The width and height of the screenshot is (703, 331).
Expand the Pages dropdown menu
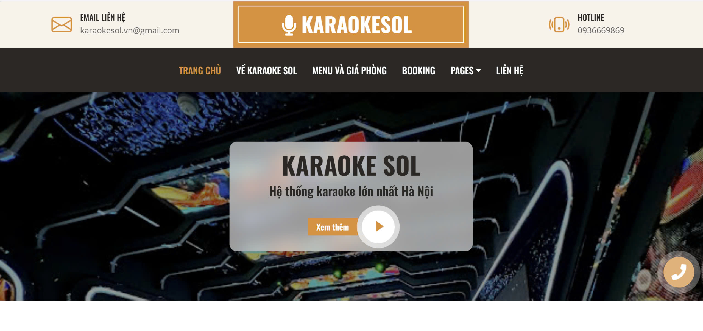(465, 71)
